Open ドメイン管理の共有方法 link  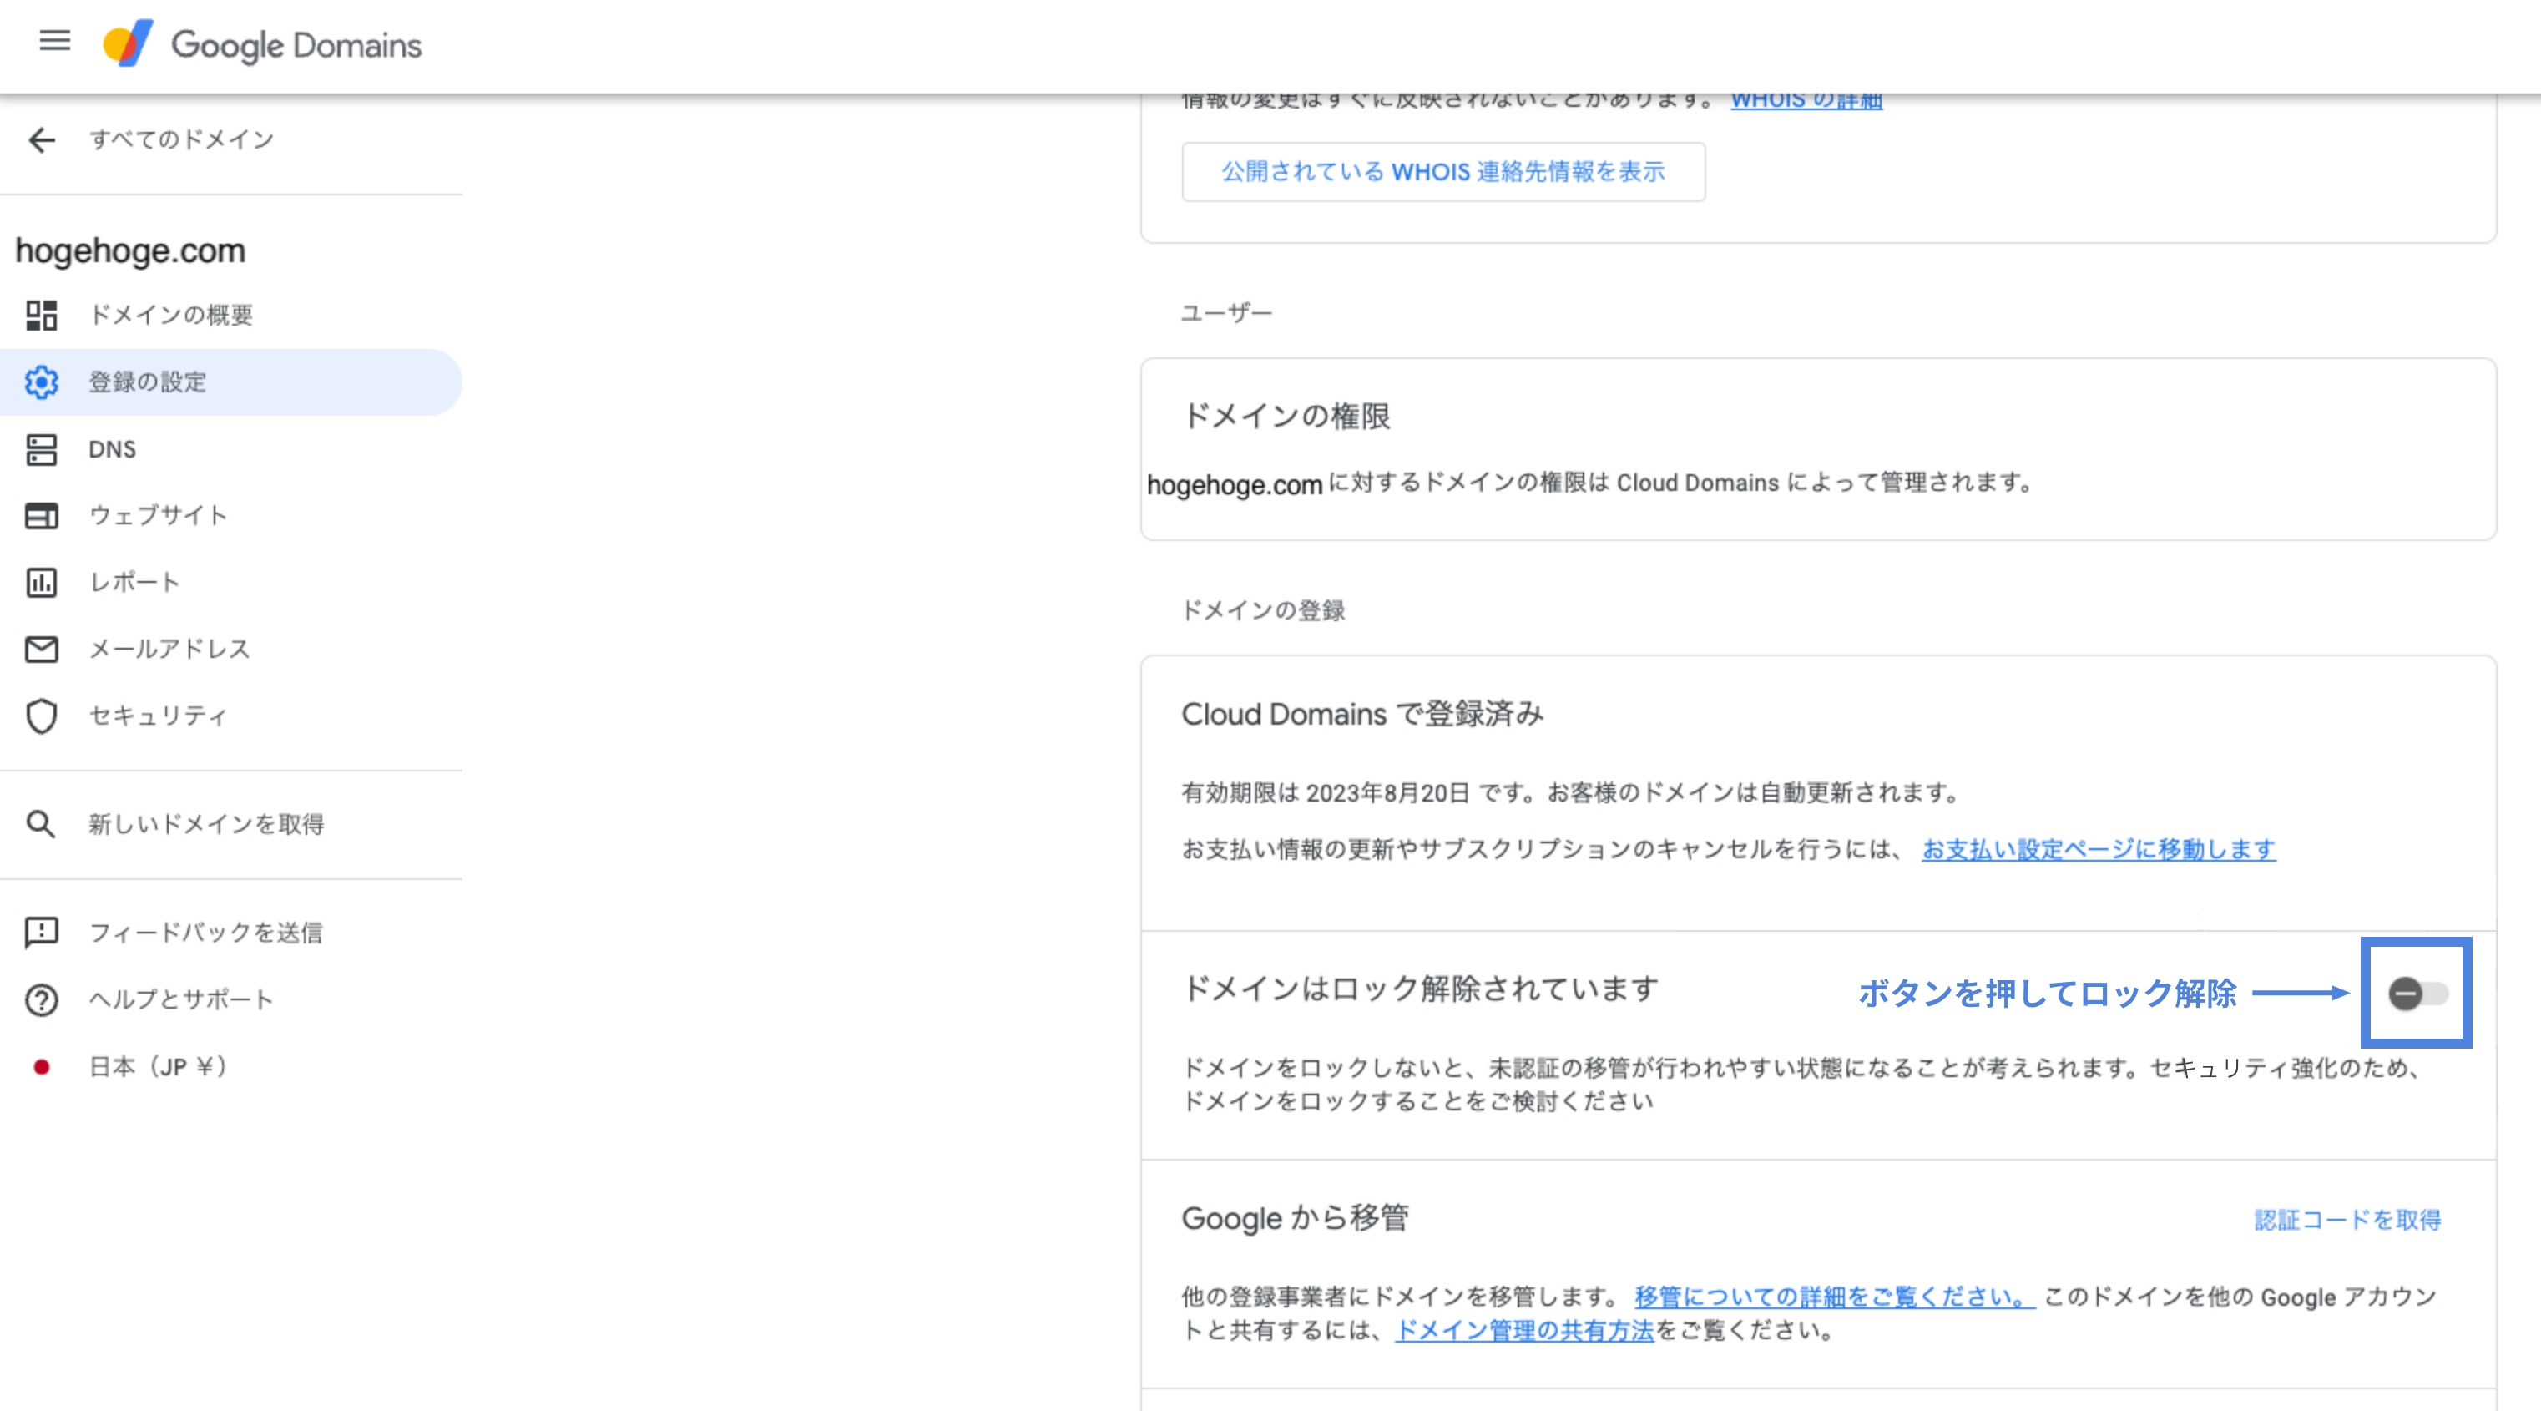click(x=1524, y=1330)
